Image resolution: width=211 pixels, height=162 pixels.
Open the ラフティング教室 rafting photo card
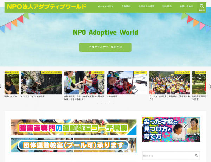click(x=170, y=83)
